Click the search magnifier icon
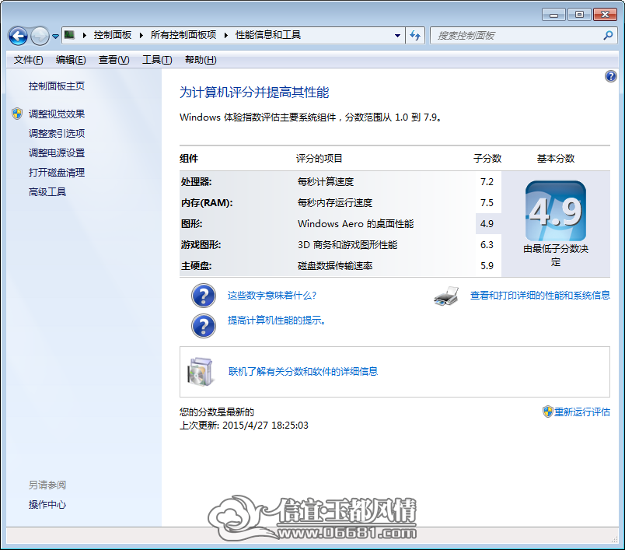Screen dimensions: 625x550 tap(608, 36)
